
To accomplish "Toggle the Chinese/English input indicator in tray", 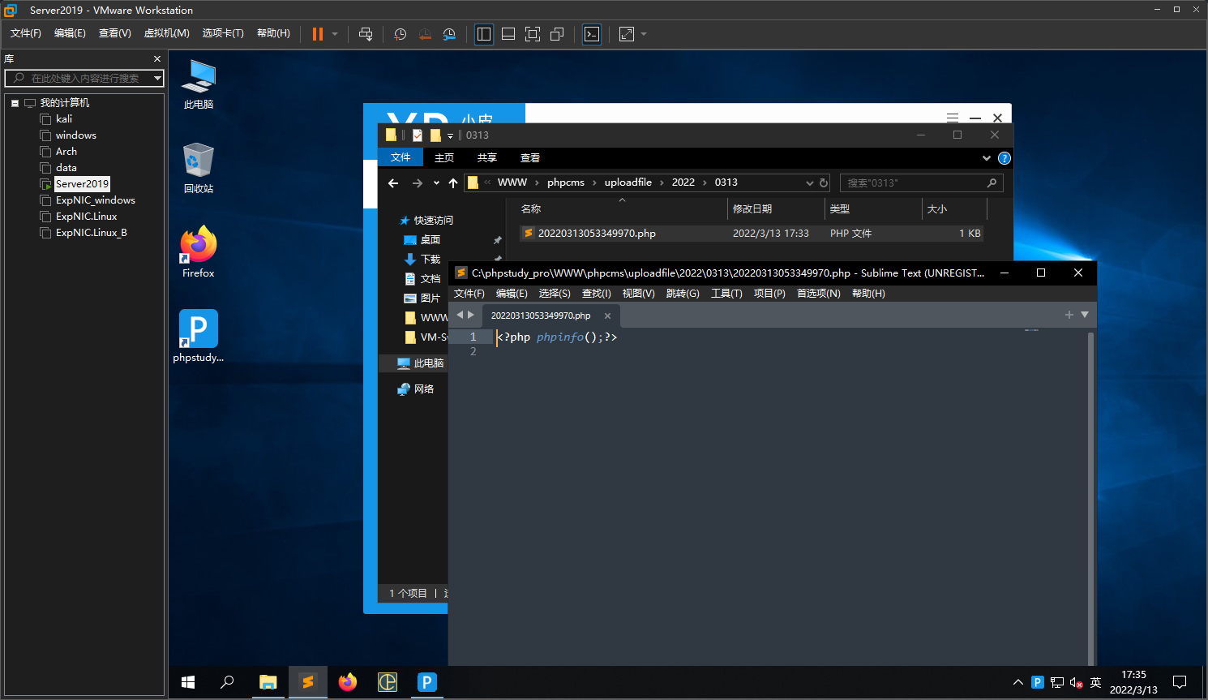I will click(1096, 682).
